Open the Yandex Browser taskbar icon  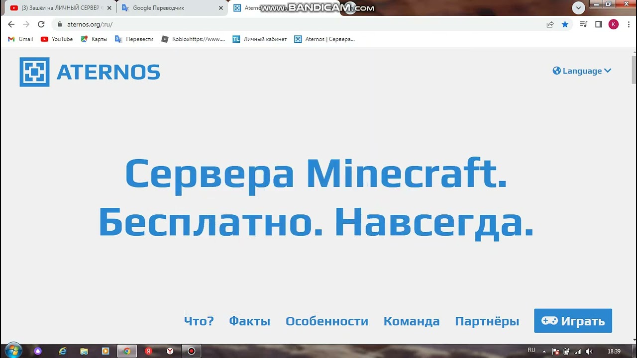[x=170, y=351]
